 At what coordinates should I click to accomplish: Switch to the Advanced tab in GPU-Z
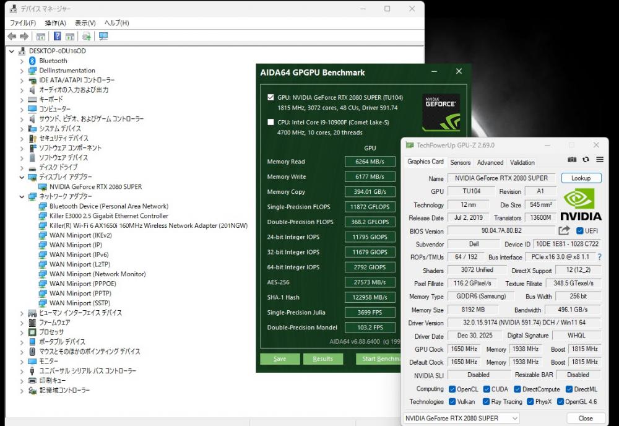[x=490, y=162]
